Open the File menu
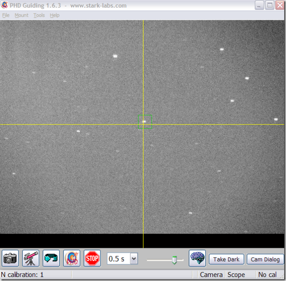 point(6,15)
